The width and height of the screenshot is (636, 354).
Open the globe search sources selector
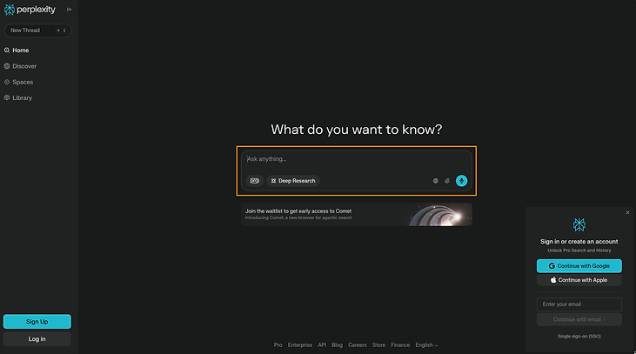click(436, 181)
